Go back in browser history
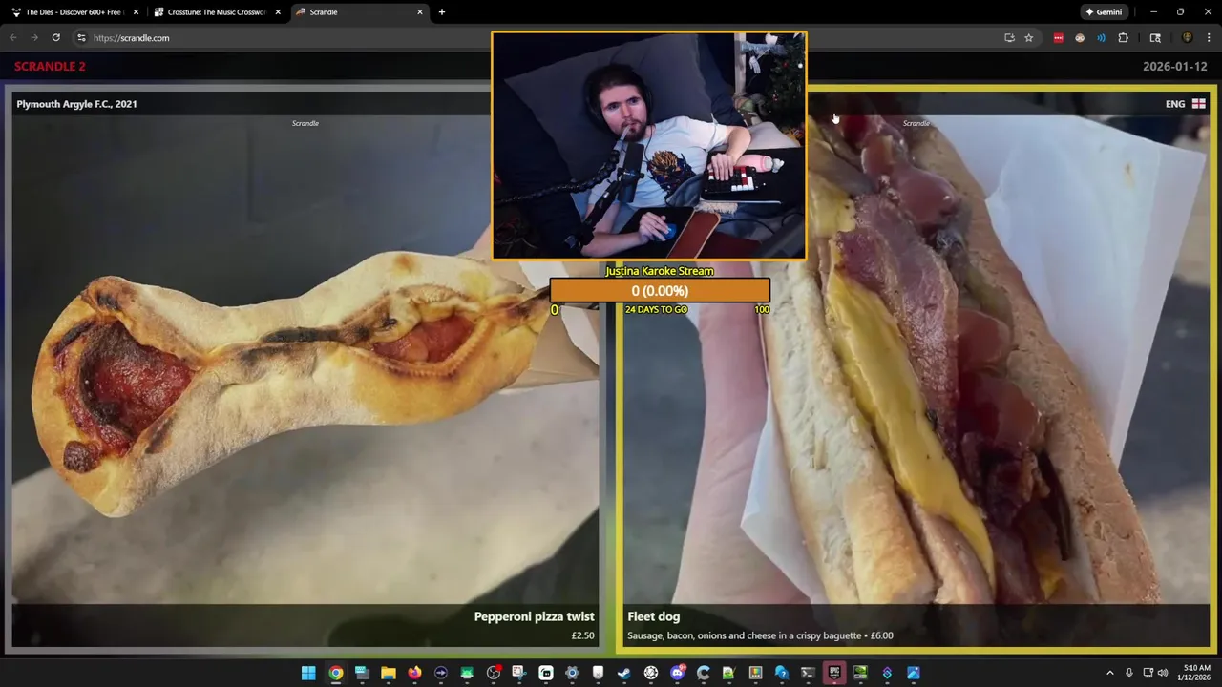 tap(12, 37)
